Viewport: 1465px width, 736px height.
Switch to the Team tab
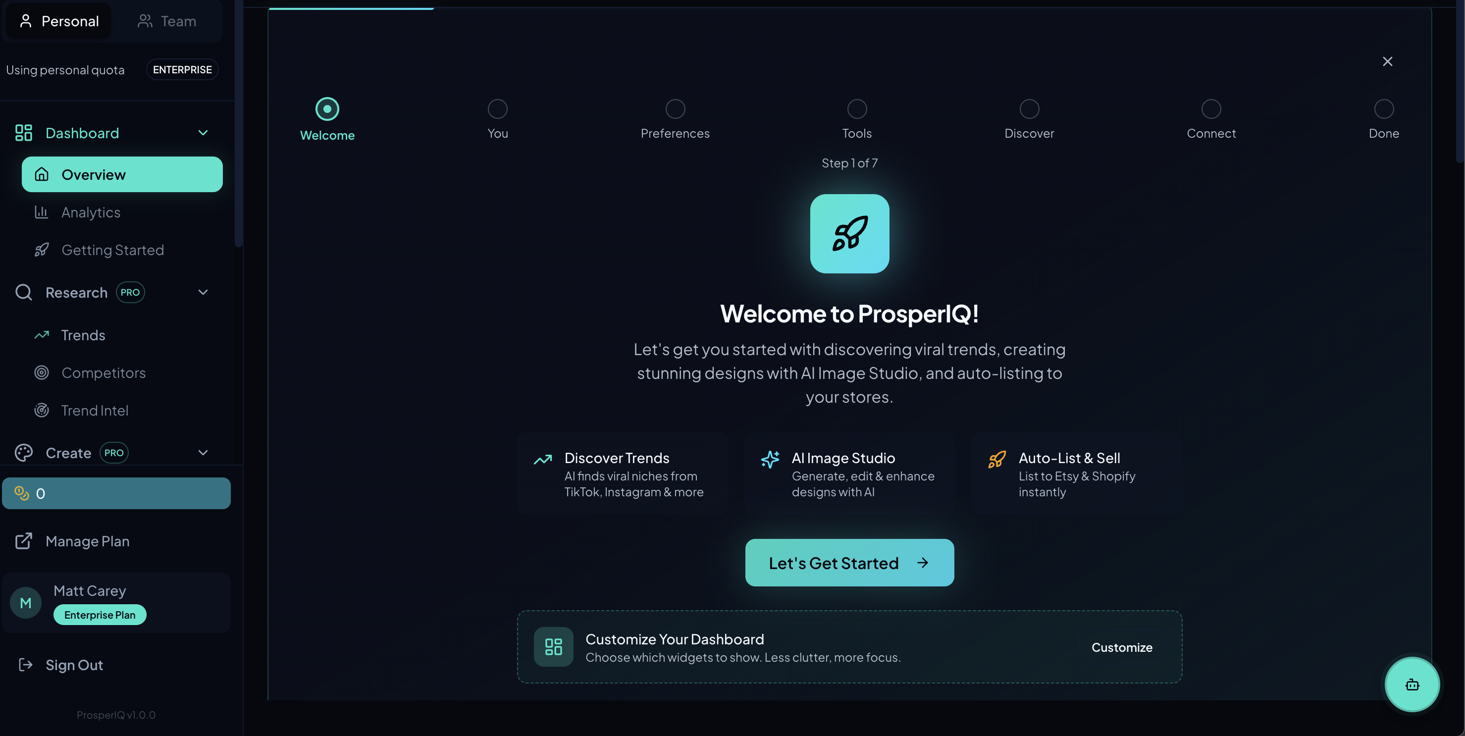coord(167,21)
